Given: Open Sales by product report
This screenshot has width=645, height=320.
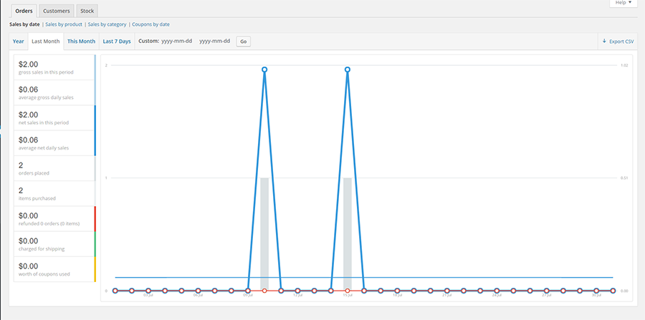Looking at the screenshot, I should 64,24.
